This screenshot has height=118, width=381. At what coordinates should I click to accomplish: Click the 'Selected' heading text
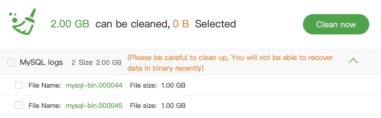215,24
